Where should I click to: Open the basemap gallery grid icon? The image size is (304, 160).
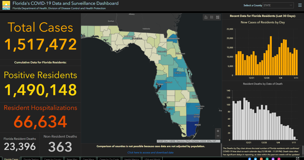click(217, 17)
